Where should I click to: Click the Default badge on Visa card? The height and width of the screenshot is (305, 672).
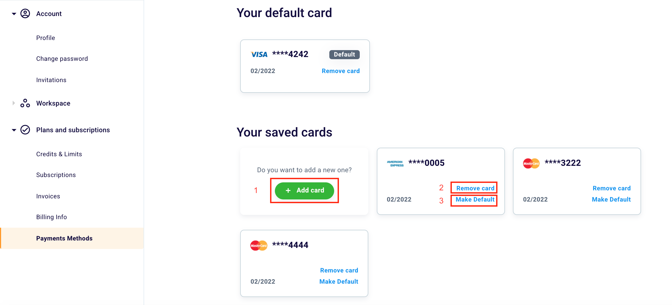coord(344,54)
